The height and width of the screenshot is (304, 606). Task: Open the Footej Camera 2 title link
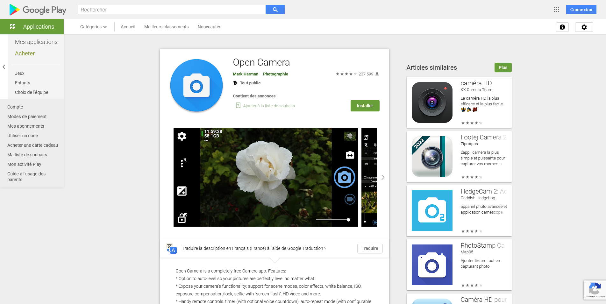click(483, 137)
